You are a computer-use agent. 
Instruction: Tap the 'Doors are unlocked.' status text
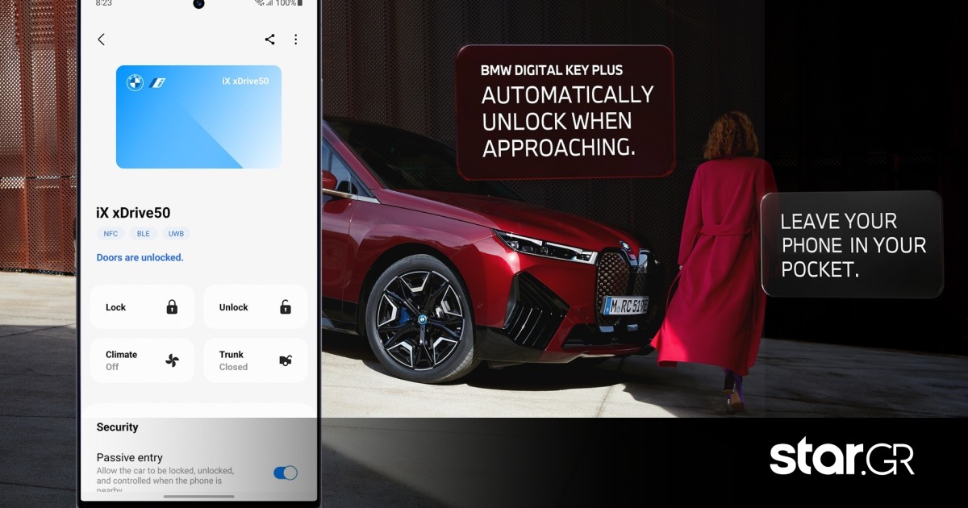140,258
